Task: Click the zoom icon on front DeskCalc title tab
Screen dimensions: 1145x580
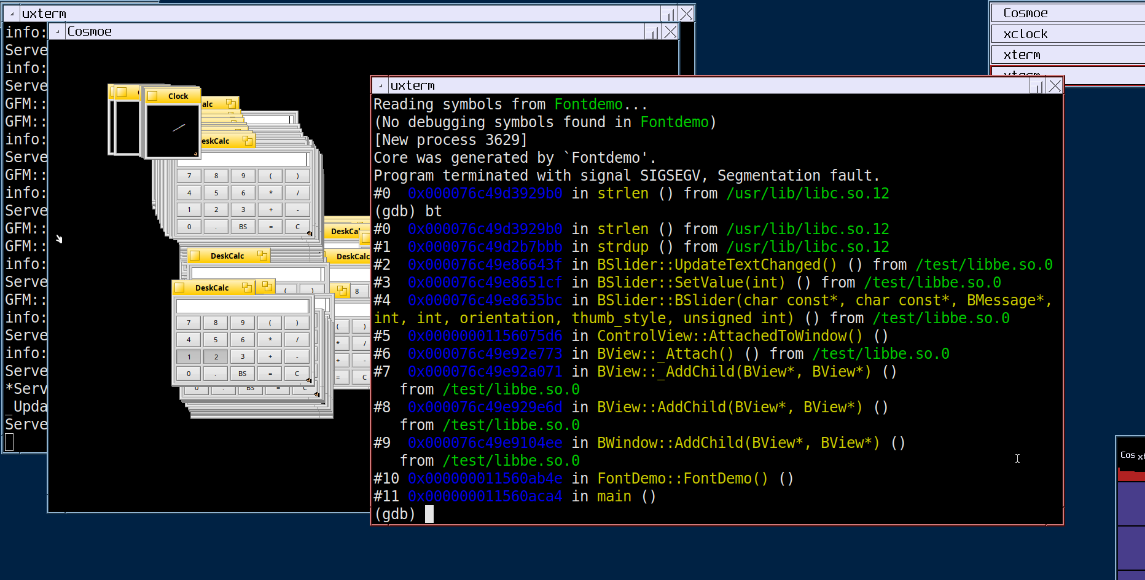Action: click(246, 288)
